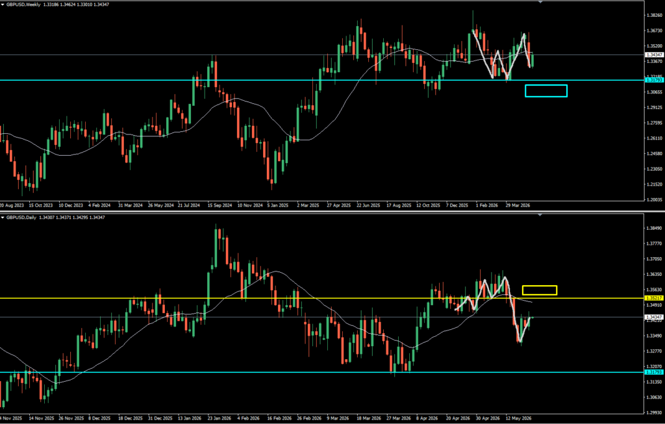Image resolution: width=665 pixels, height=424 pixels.
Task: Click the 5 Jan 2025 date on Weekly timeline
Action: coord(278,205)
